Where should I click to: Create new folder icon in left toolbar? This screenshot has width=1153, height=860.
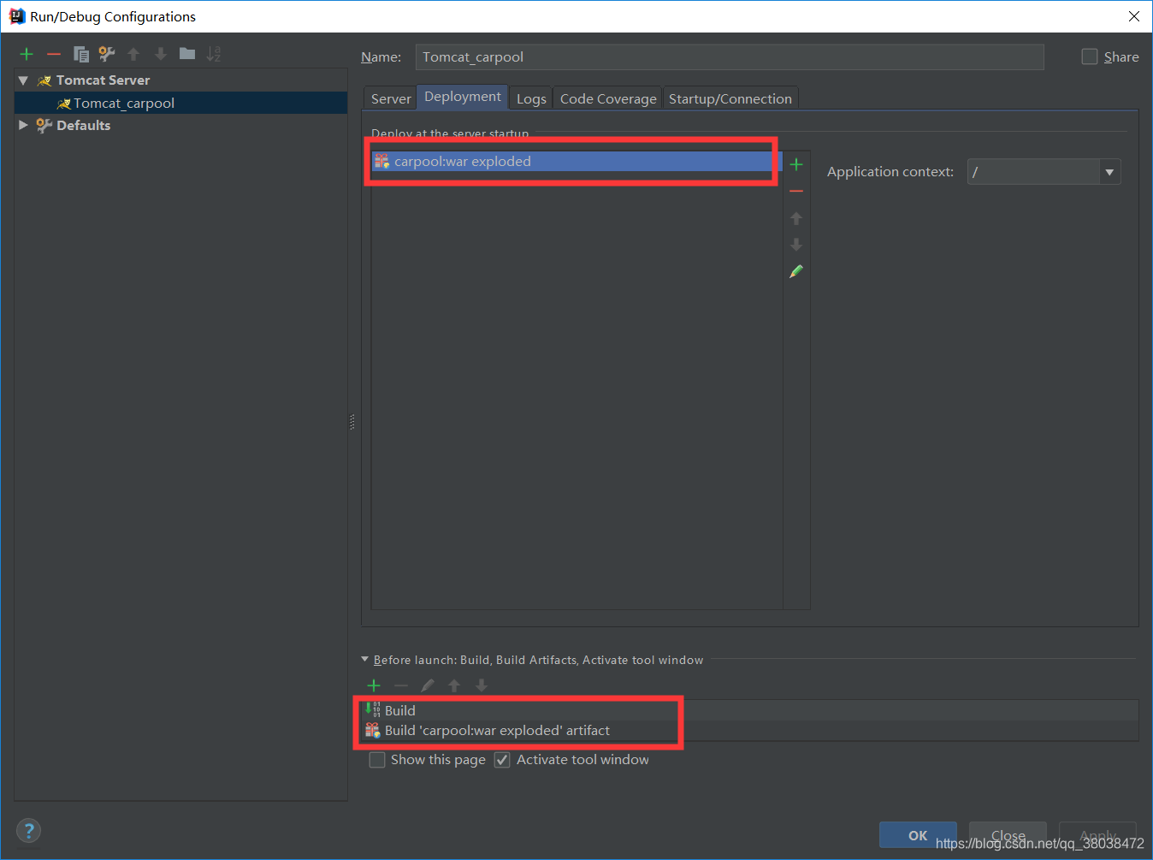[187, 54]
